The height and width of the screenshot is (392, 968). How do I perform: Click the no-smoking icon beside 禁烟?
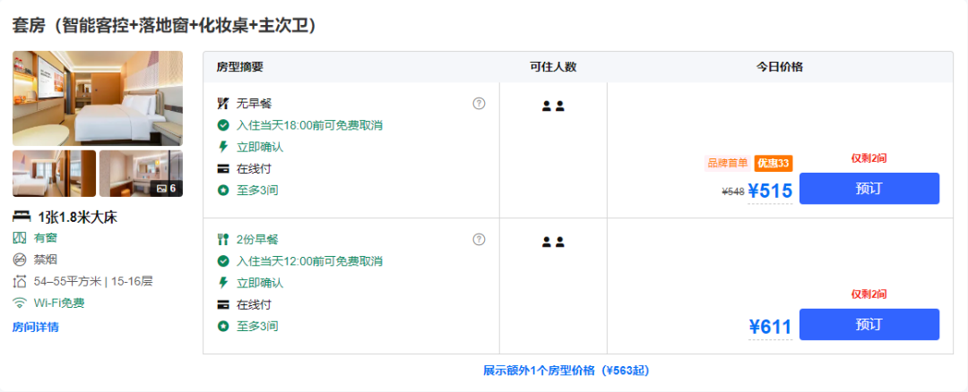pyautogui.click(x=20, y=260)
